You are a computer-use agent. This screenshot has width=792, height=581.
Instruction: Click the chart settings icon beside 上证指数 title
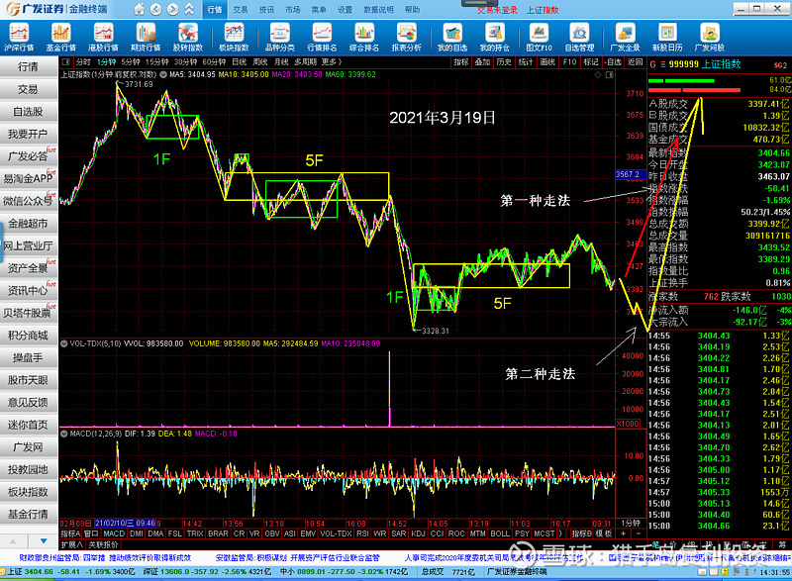(x=163, y=74)
